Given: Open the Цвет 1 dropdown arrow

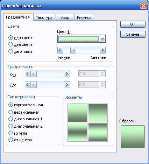Looking at the screenshot, I should tap(102, 38).
